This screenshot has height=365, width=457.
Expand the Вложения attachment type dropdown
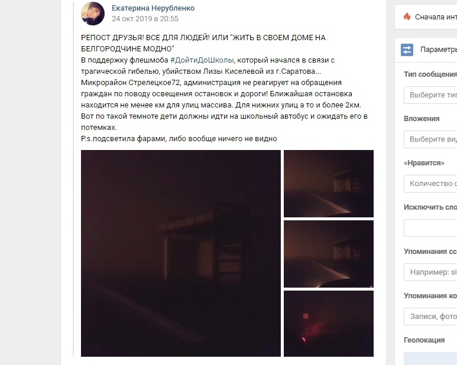coord(430,139)
